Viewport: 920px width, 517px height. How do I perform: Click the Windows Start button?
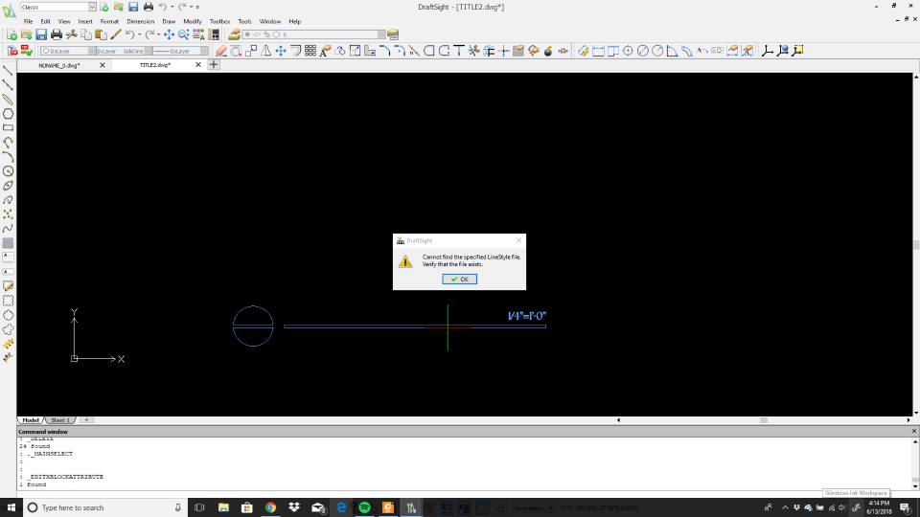coord(11,507)
